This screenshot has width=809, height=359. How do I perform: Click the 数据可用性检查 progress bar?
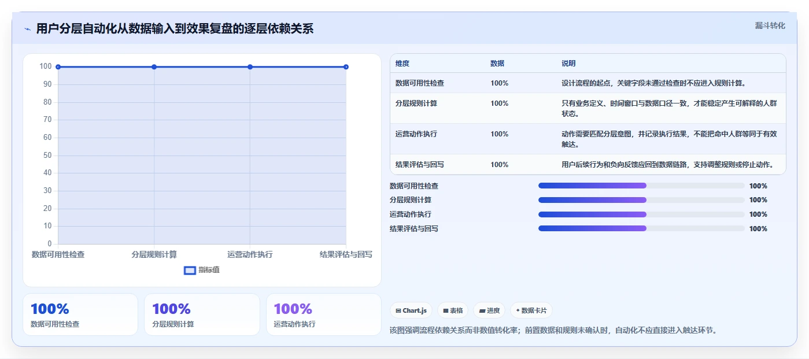[x=641, y=186]
